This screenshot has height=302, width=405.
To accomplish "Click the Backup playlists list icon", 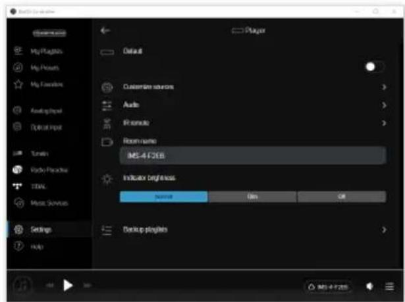I will tap(107, 230).
